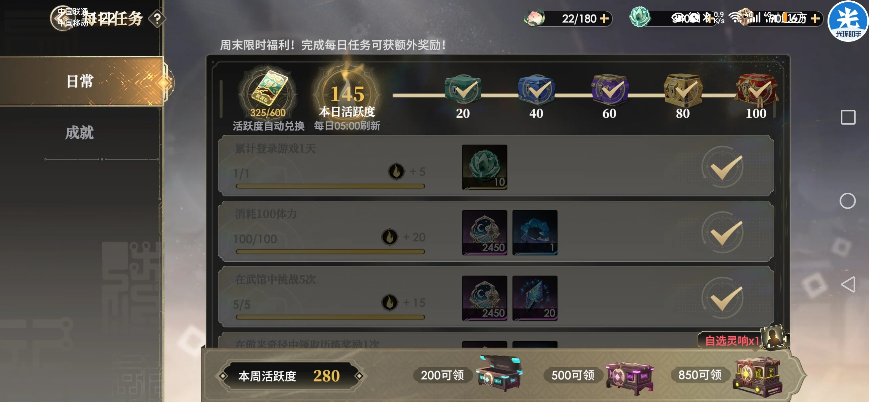
Task: Open the green chest at 20 activity
Action: (x=463, y=89)
